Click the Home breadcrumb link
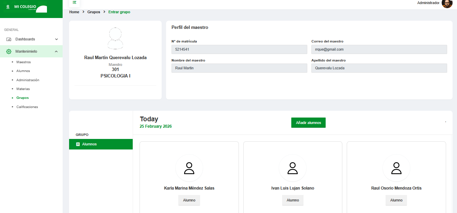 pyautogui.click(x=74, y=12)
